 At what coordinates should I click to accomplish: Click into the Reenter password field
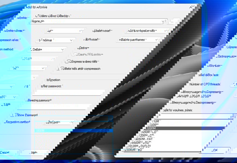54,107
